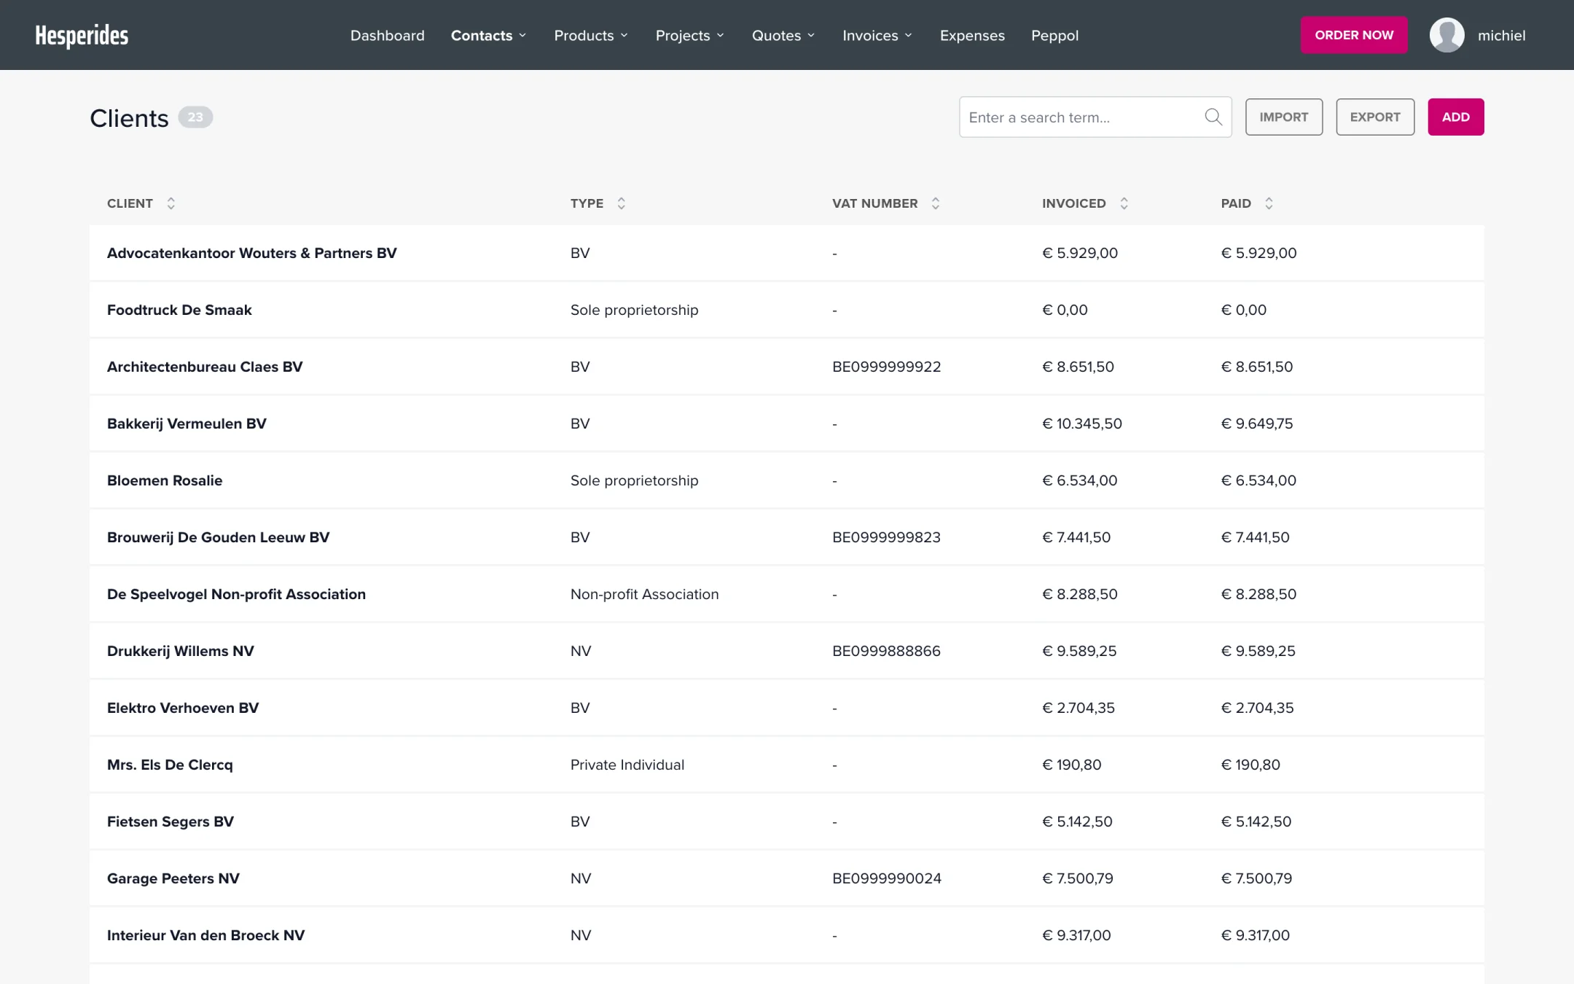Click ADD to create a client

[1455, 117]
